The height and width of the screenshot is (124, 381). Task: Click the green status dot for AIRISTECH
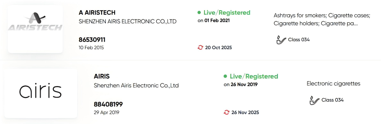click(x=199, y=13)
